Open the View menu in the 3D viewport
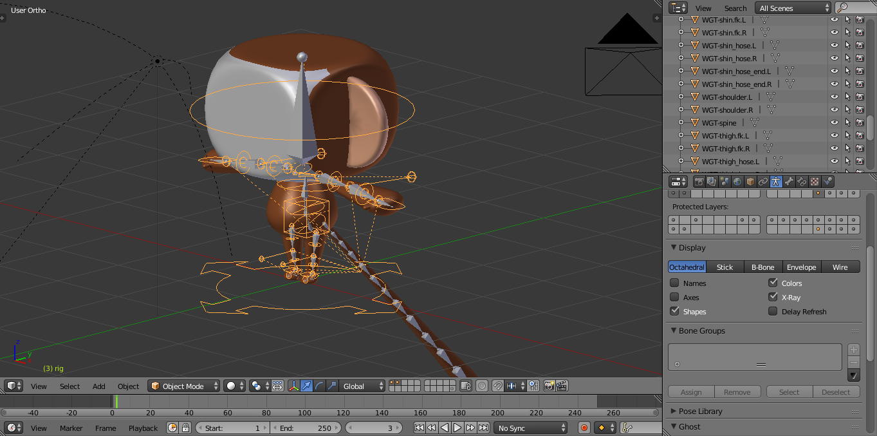 coord(39,386)
